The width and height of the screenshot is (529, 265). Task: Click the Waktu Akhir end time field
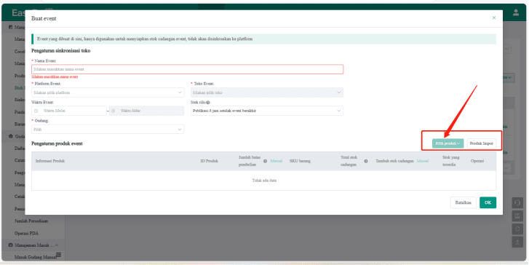tap(147, 111)
